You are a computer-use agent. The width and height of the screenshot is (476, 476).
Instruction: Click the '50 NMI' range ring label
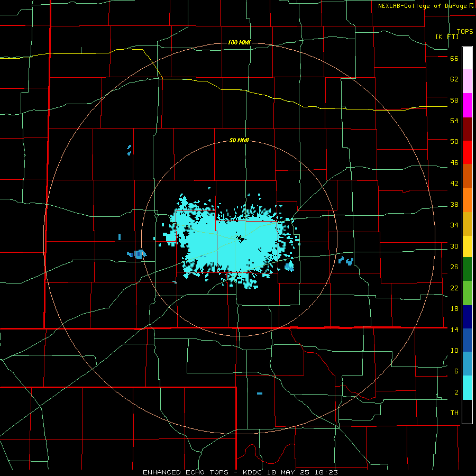pyautogui.click(x=239, y=140)
